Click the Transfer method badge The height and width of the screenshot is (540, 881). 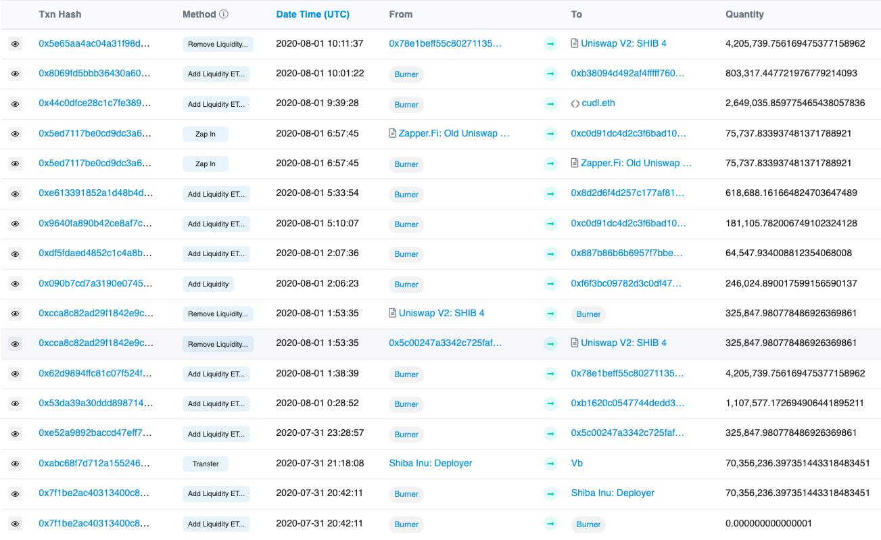pos(206,464)
